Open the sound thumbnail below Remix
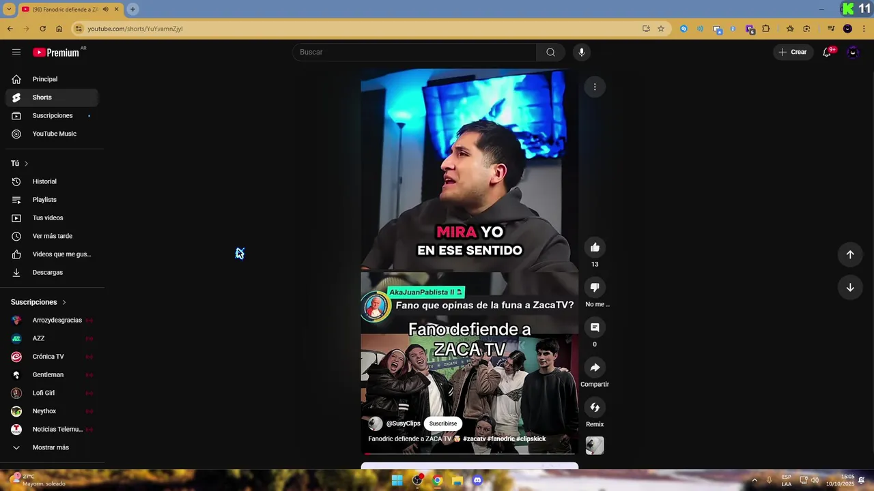 pyautogui.click(x=595, y=445)
